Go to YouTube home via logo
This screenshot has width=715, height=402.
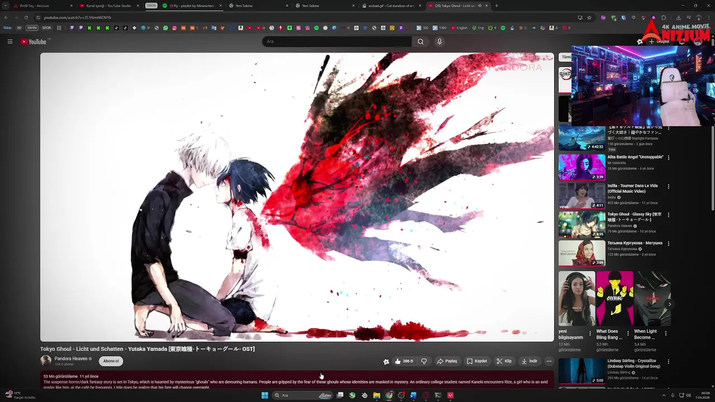[x=34, y=41]
